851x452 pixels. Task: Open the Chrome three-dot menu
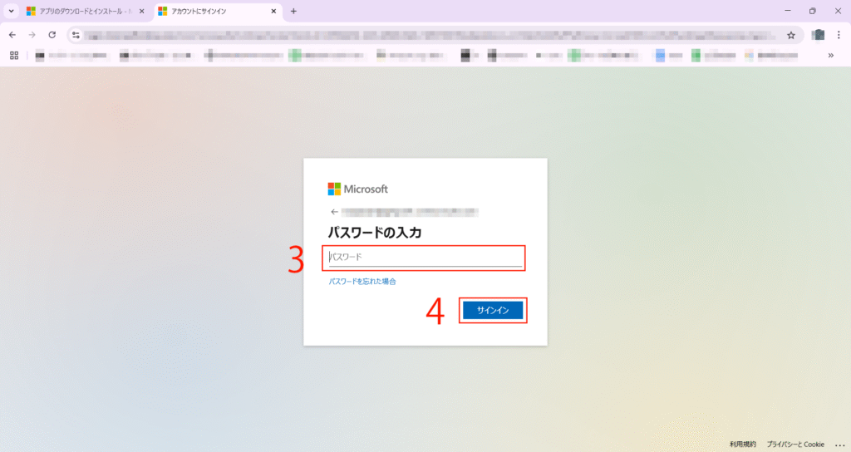click(839, 35)
